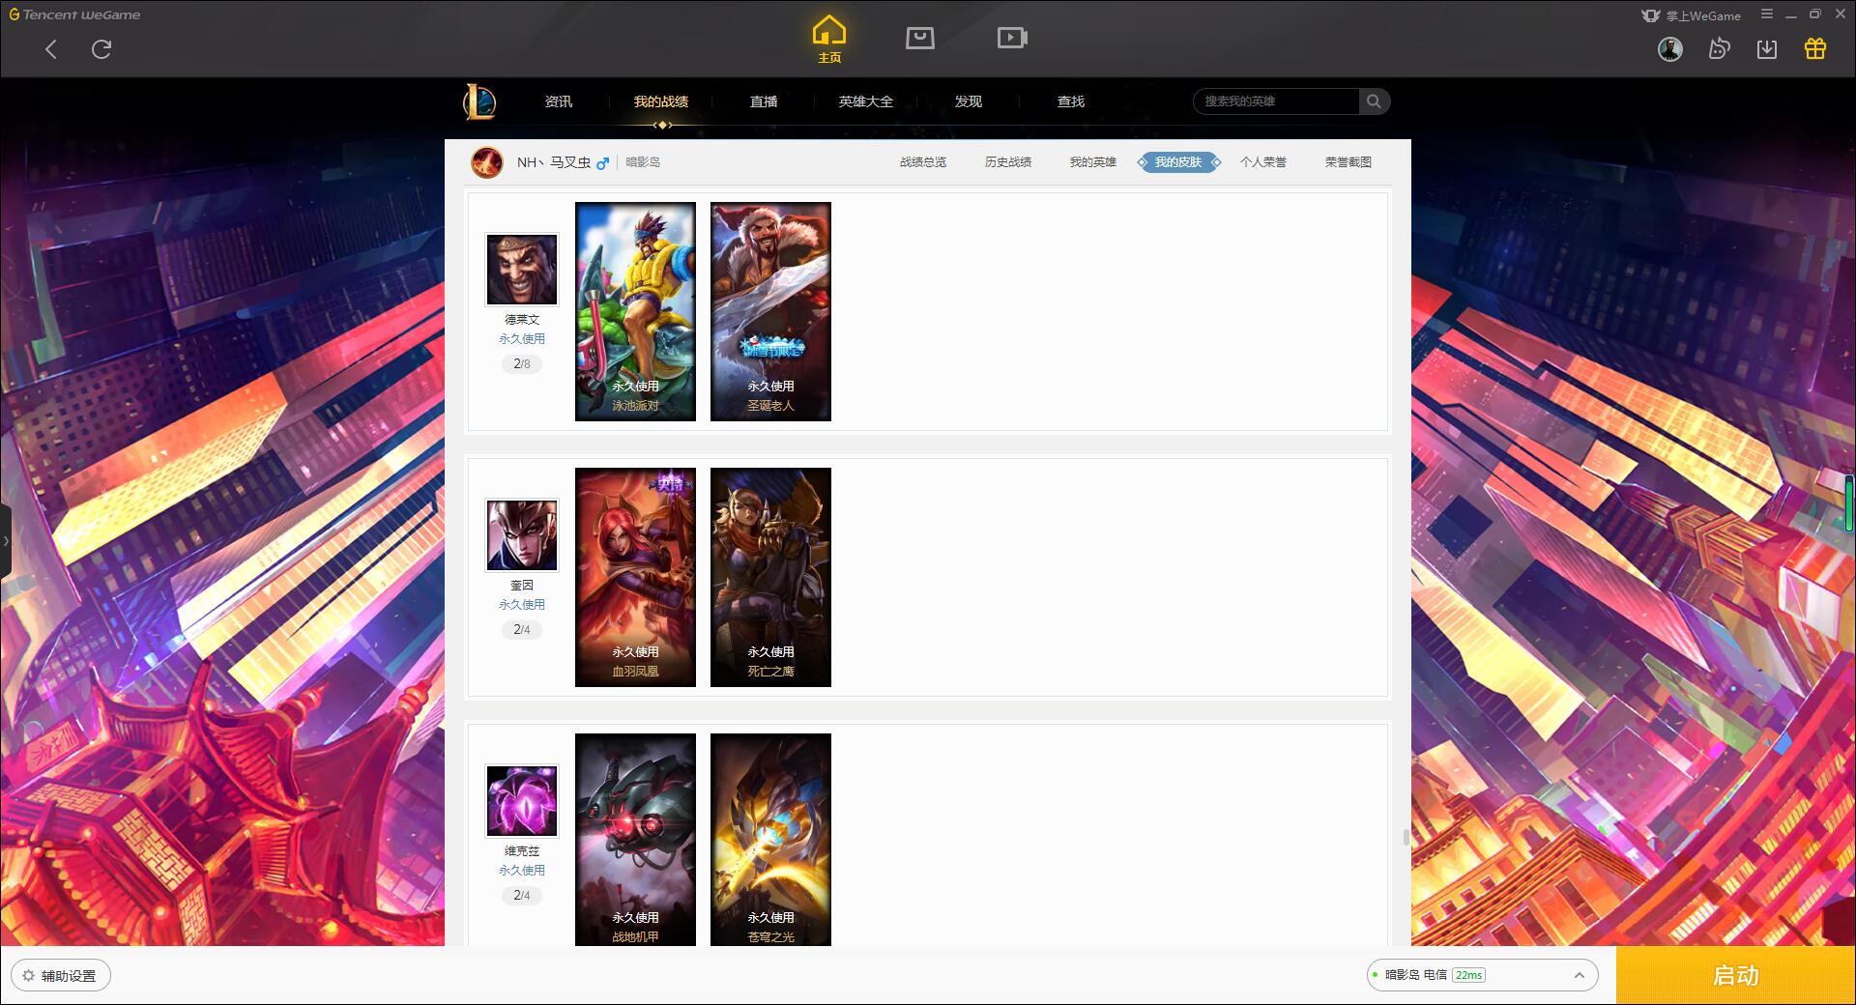This screenshot has width=1856, height=1005.
Task: Switch to 我的英雄 sub-tab
Action: (x=1093, y=162)
